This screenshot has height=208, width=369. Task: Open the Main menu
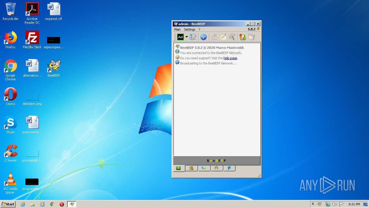tap(177, 29)
